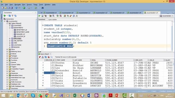175x98 pixels.
Task: Open the File menu
Action: coord(2,5)
